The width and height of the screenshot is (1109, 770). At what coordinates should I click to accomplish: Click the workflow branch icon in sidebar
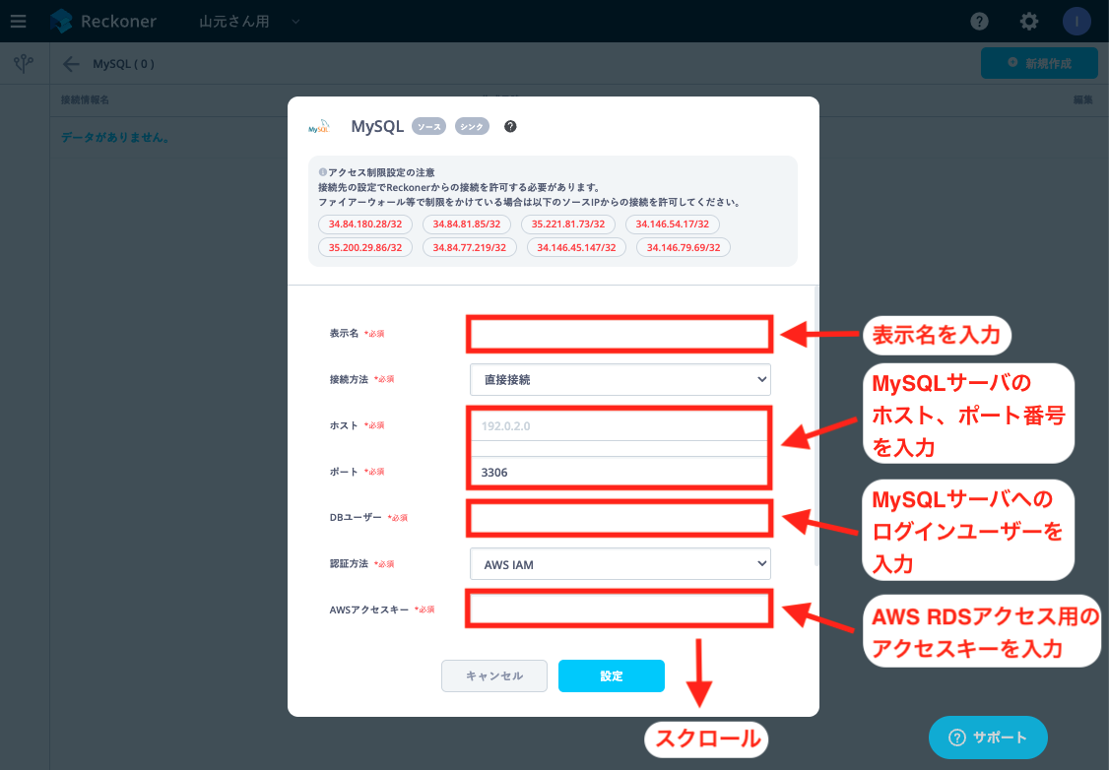24,64
